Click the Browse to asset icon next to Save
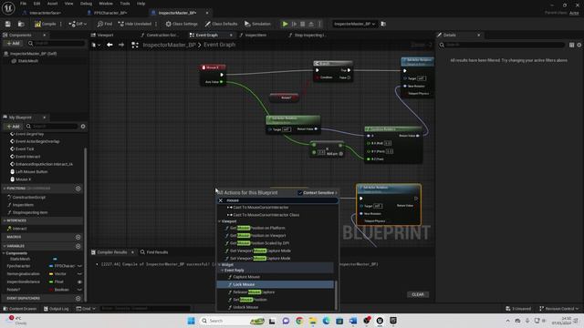The width and height of the screenshot is (584, 328). point(21,24)
